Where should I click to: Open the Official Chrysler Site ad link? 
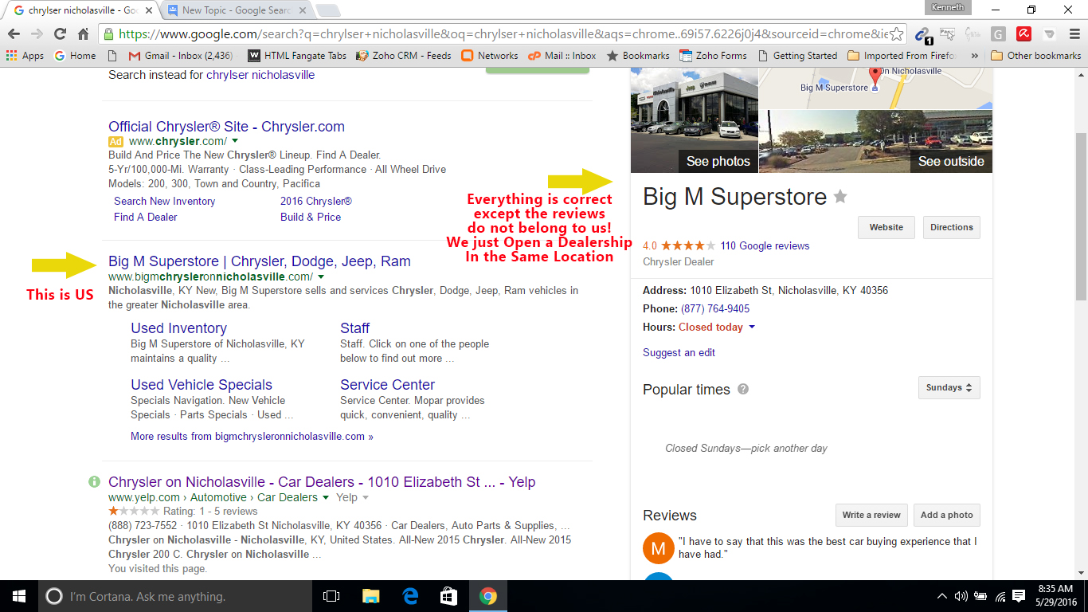coord(226,126)
